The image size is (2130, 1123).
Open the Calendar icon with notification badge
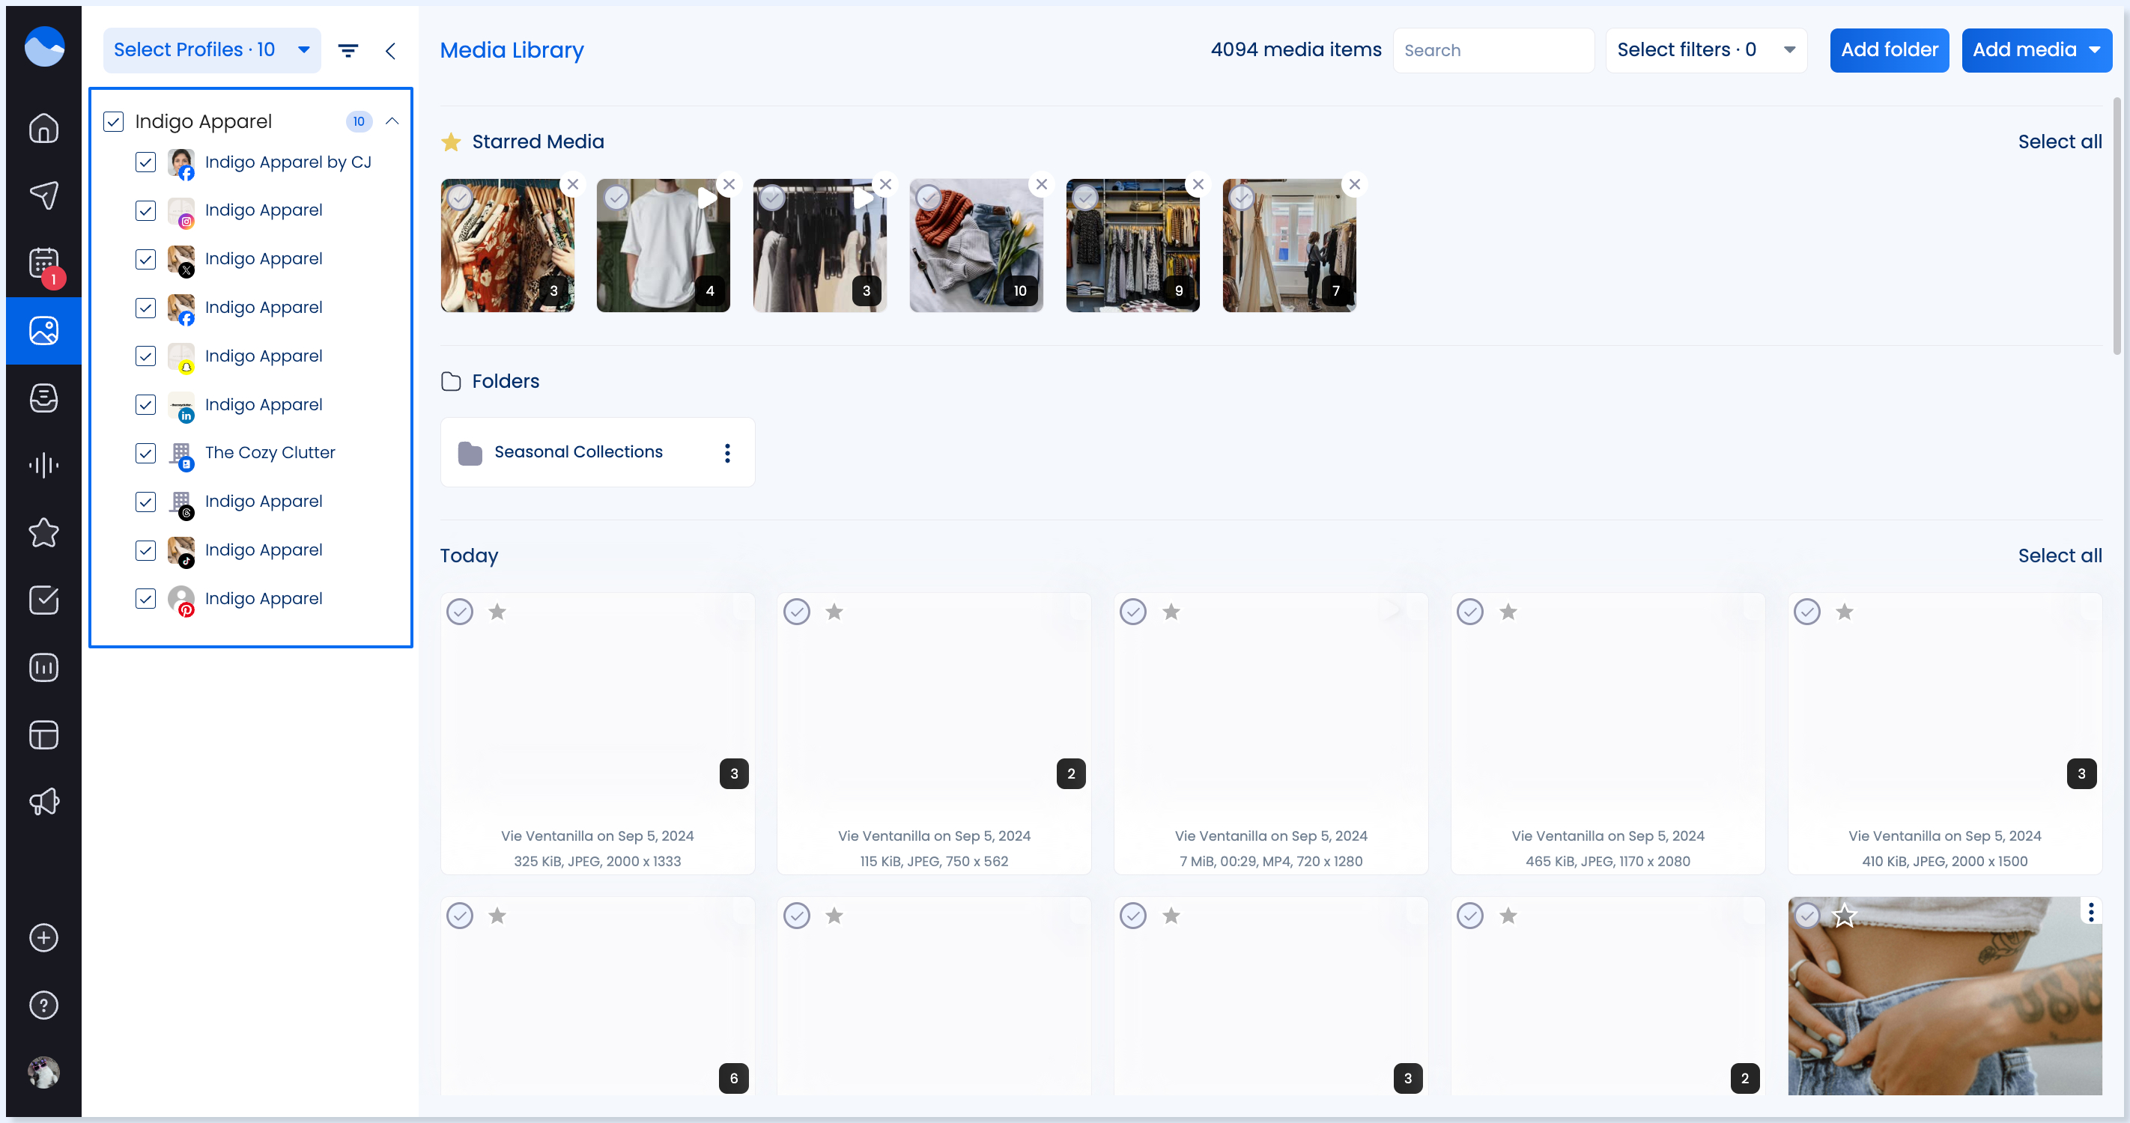[x=43, y=263]
